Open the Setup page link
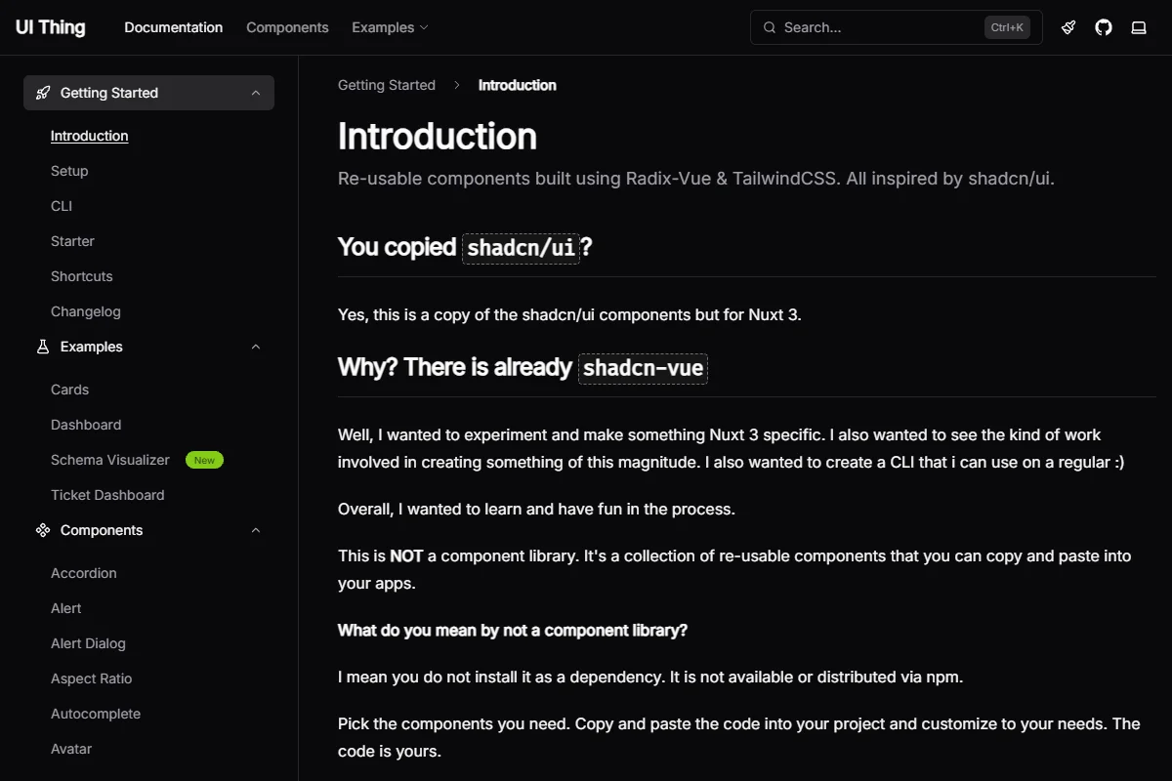The height and width of the screenshot is (781, 1172). point(69,171)
